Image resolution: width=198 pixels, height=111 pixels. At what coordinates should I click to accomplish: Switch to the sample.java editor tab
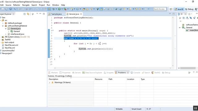point(56,14)
